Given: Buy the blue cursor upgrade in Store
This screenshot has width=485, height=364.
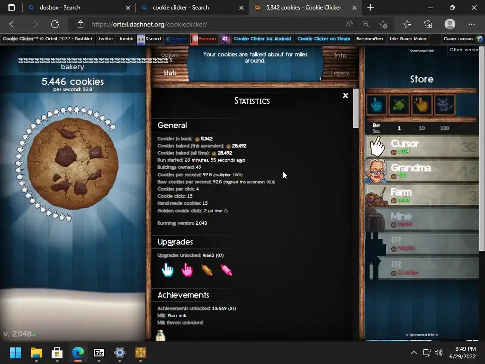Looking at the screenshot, I should click(x=377, y=105).
